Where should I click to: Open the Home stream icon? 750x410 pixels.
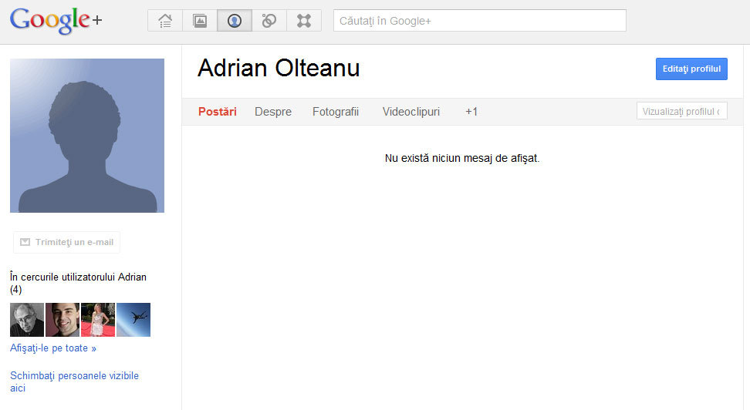pos(165,21)
